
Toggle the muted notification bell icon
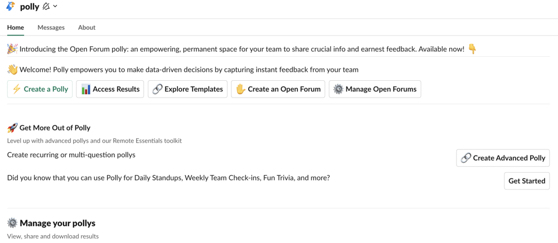point(46,6)
